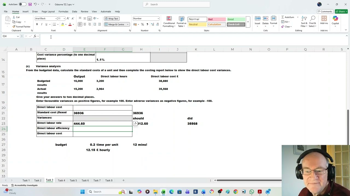The image size is (350, 196).
Task: Click Accessibility: Investigate in status bar
Action: 24,185
